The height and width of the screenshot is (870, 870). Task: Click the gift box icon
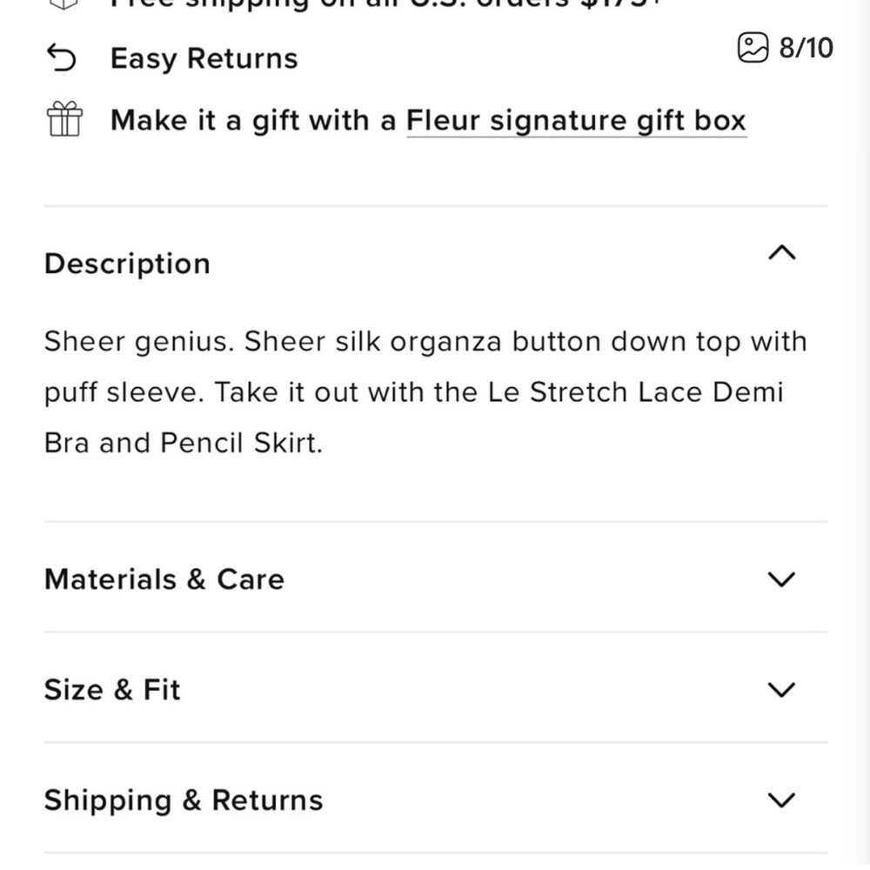(64, 118)
